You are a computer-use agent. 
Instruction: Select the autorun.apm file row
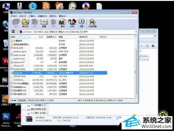coord(59,51)
